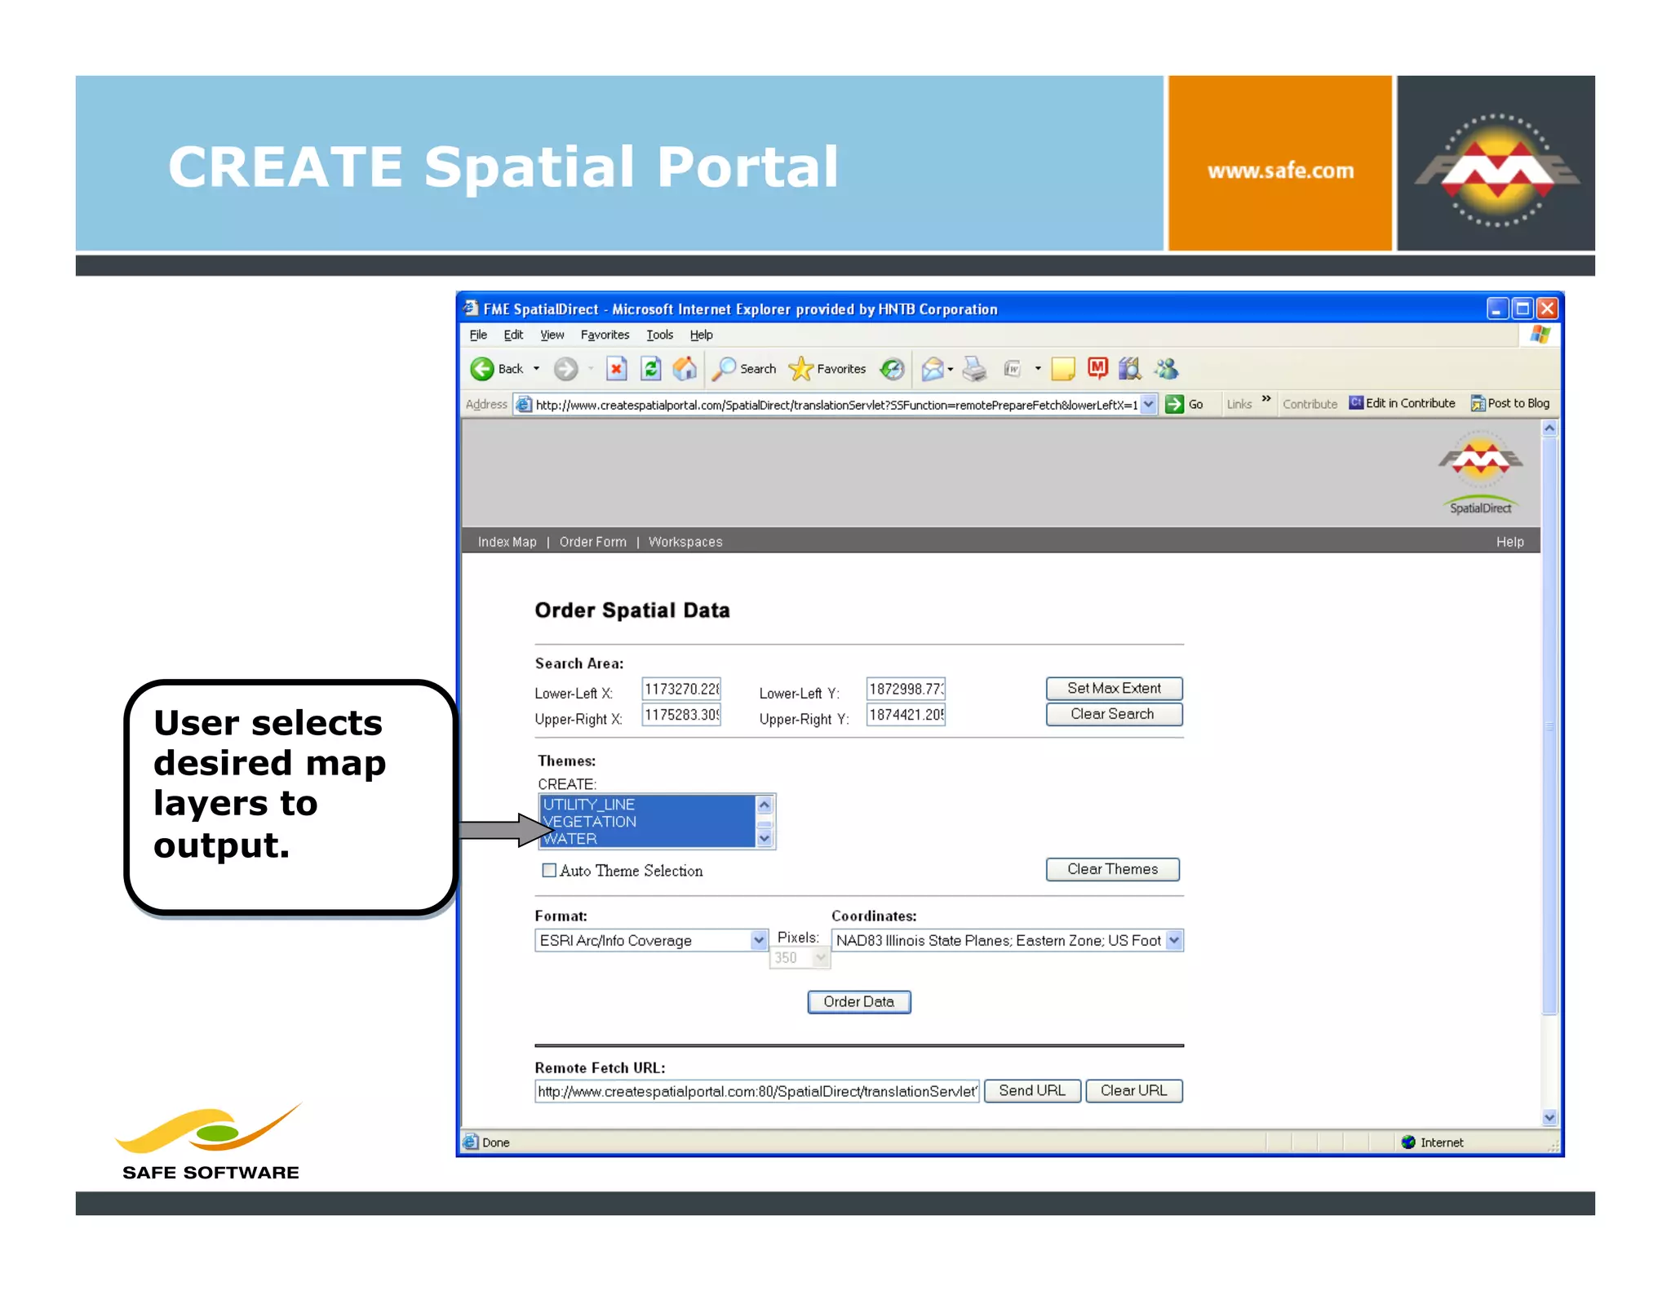Click the Upper-Right Y field
Image resolution: width=1671 pixels, height=1291 pixels.
click(x=906, y=715)
